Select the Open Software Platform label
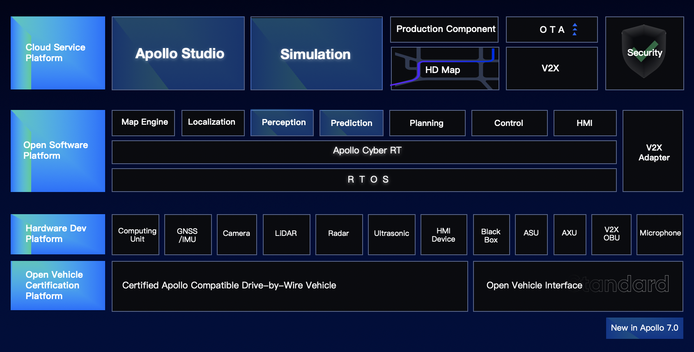The image size is (694, 352). point(58,151)
